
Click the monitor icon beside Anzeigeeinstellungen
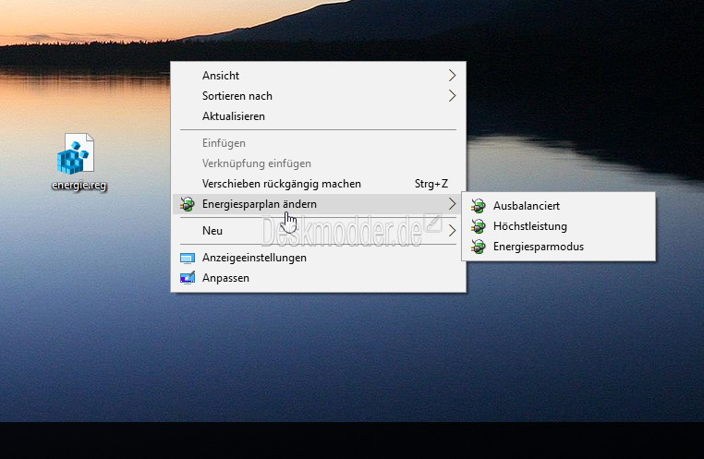(x=188, y=258)
